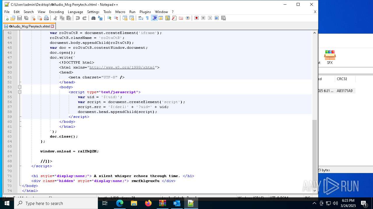Toggle Show All Characters pilcrow icon
The width and height of the screenshot is (373, 209).
coord(147,18)
